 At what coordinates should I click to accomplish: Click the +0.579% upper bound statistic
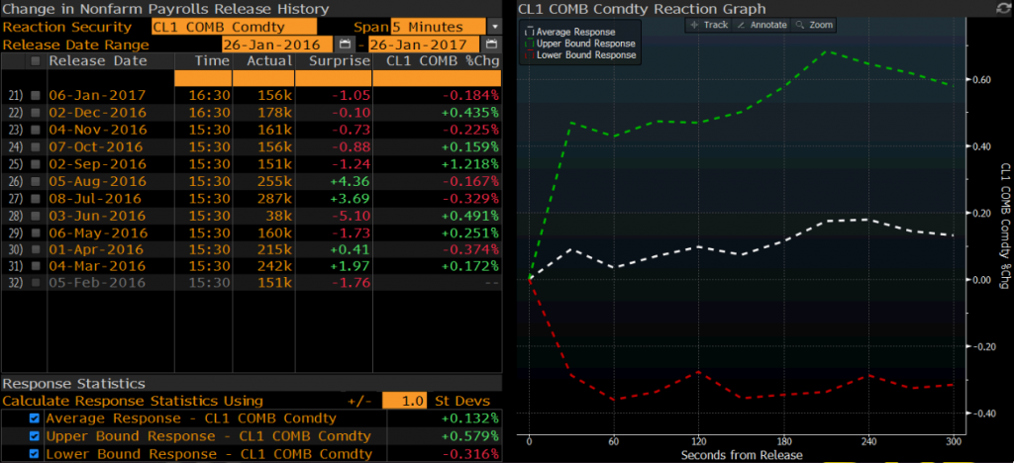469,436
